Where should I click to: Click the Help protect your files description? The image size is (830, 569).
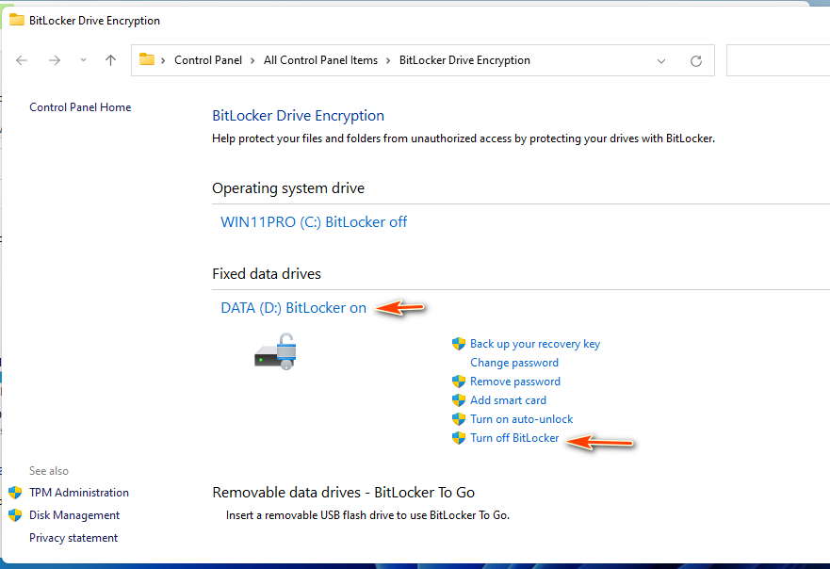click(464, 138)
